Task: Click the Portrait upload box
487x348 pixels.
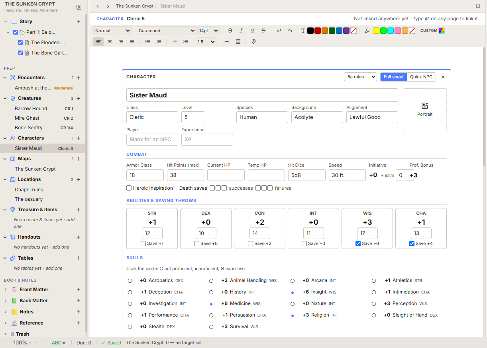Action: [425, 110]
